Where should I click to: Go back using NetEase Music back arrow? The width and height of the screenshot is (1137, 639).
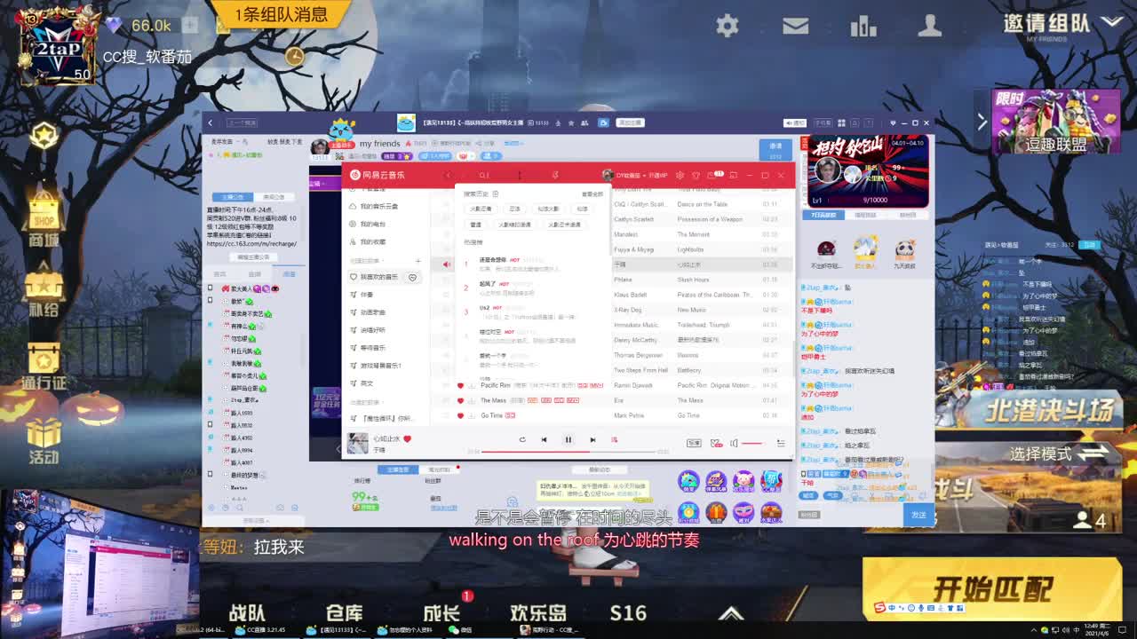tap(448, 175)
